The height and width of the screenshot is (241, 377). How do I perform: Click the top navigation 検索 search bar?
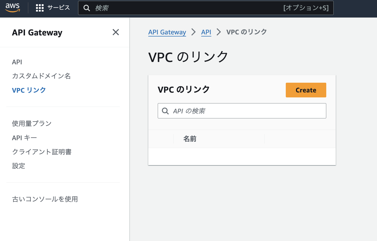(x=184, y=8)
